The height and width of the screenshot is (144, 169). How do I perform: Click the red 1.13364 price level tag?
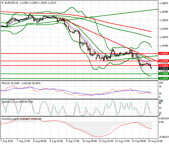(x=163, y=66)
